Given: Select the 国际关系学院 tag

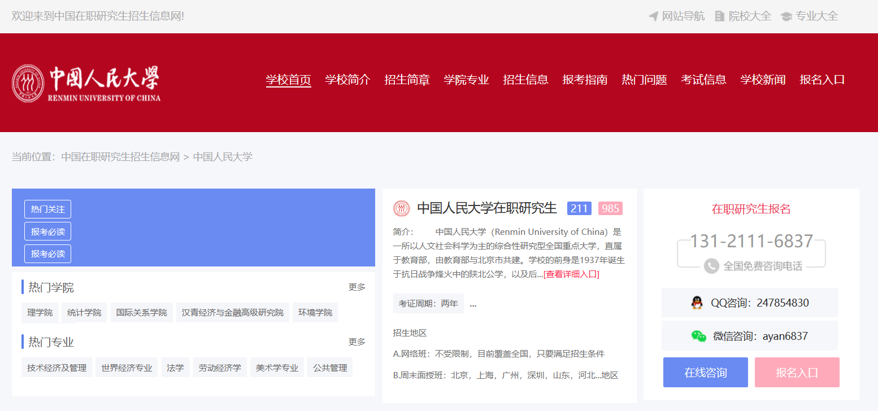Looking at the screenshot, I should 142,312.
